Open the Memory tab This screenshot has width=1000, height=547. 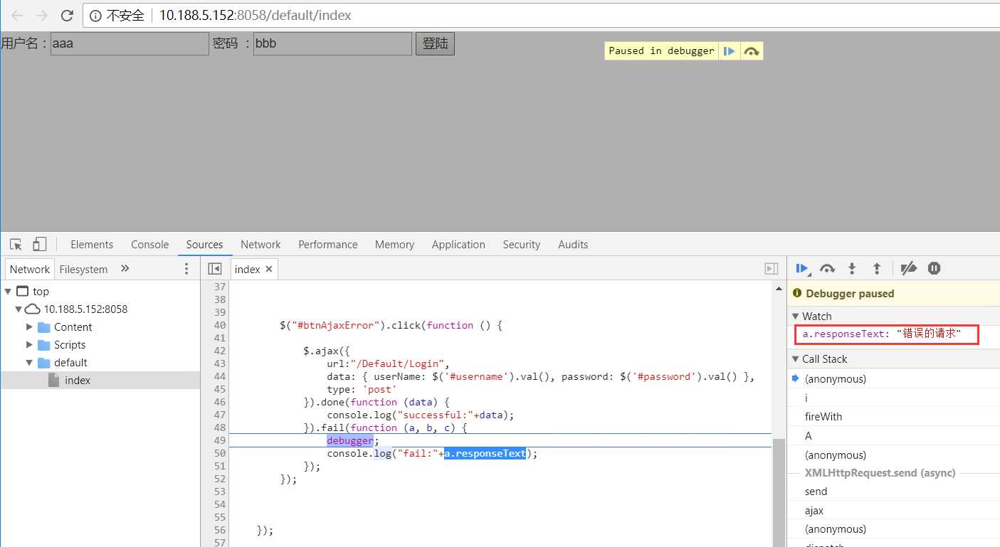(x=394, y=245)
